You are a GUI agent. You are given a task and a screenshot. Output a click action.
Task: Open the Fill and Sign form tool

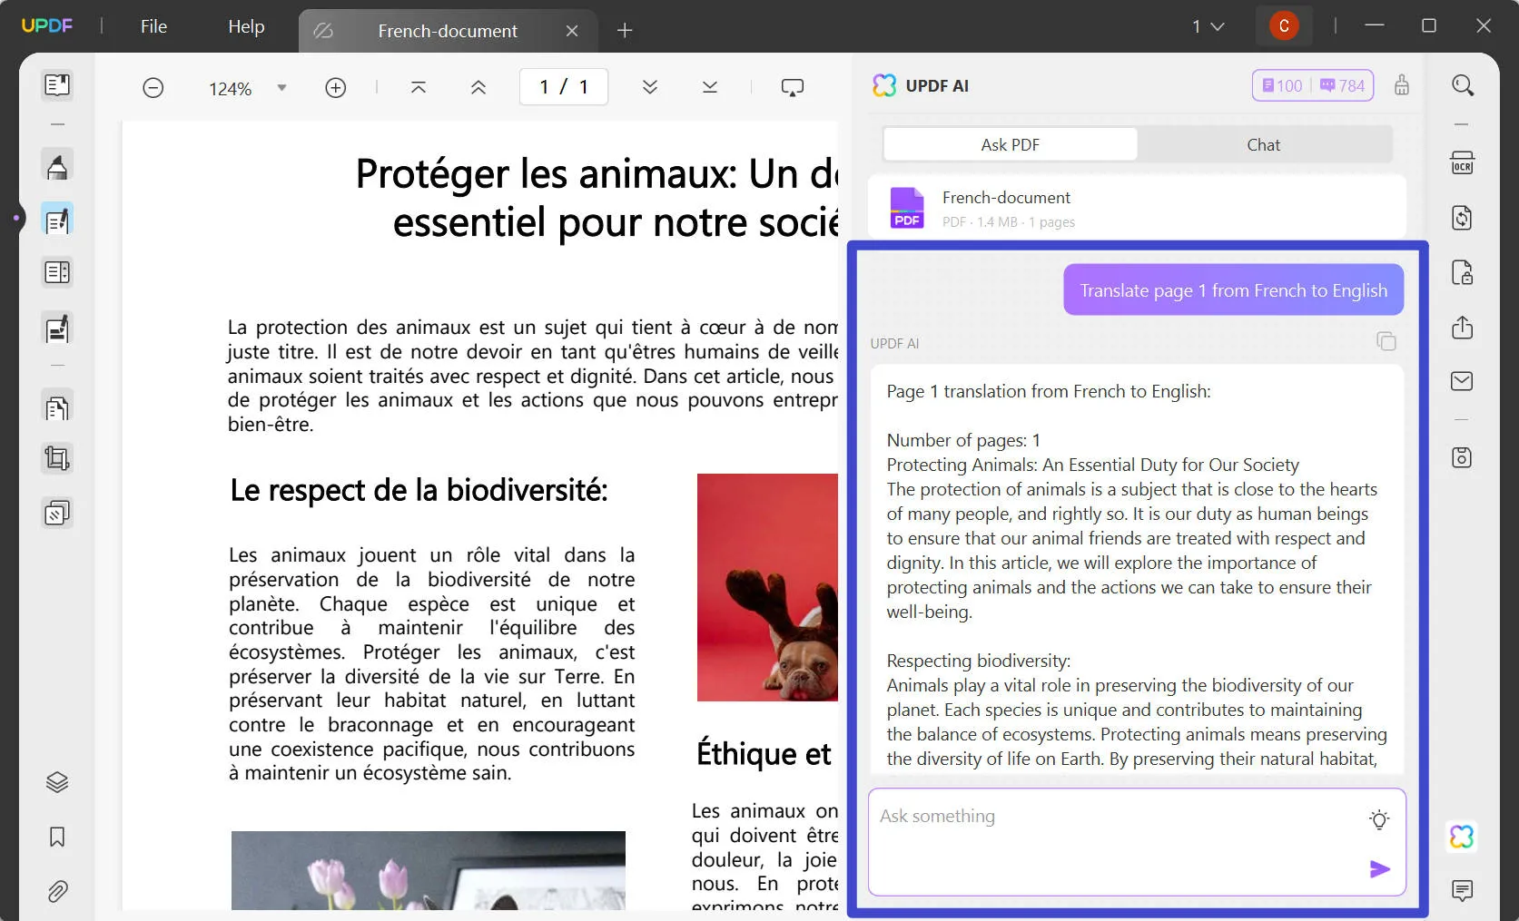[57, 328]
